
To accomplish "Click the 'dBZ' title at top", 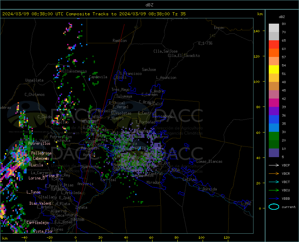I will [149, 5].
